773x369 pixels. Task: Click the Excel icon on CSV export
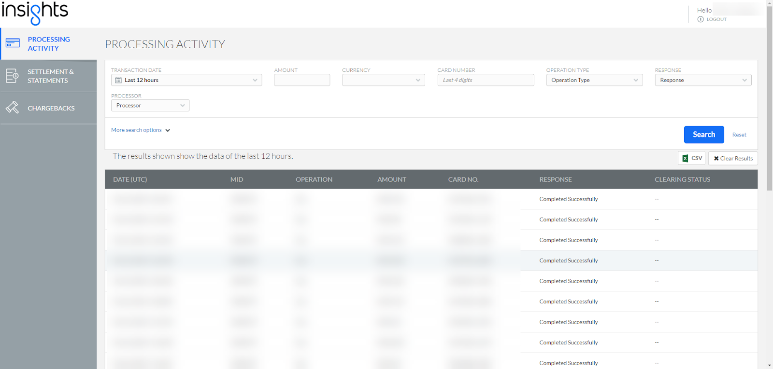[685, 158]
